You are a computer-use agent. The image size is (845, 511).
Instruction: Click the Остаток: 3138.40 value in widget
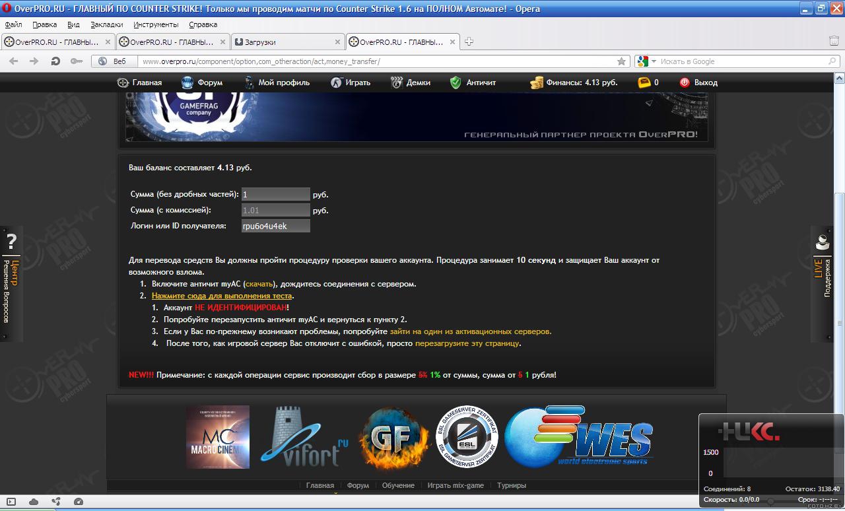click(x=812, y=489)
